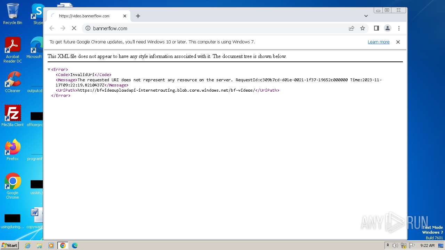Select the video.bannerflow.com tab
This screenshot has width=445, height=250.
pyautogui.click(x=88, y=16)
